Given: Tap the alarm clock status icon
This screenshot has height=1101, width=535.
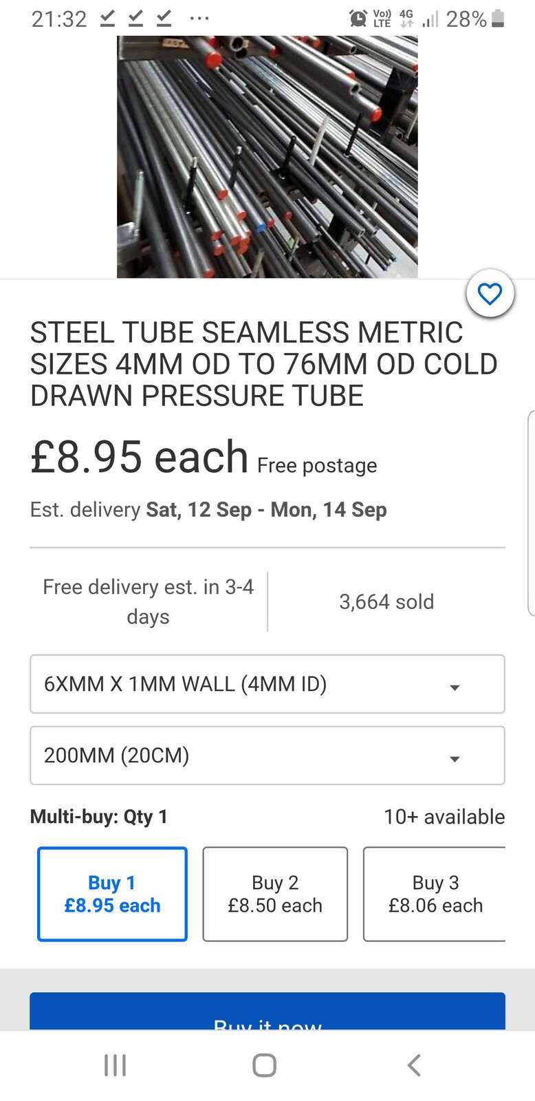Looking at the screenshot, I should (x=358, y=19).
